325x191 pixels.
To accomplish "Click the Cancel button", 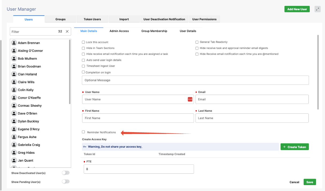I will tap(294, 182).
